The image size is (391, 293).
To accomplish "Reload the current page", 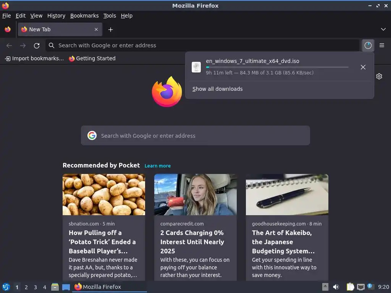I will (x=37, y=46).
